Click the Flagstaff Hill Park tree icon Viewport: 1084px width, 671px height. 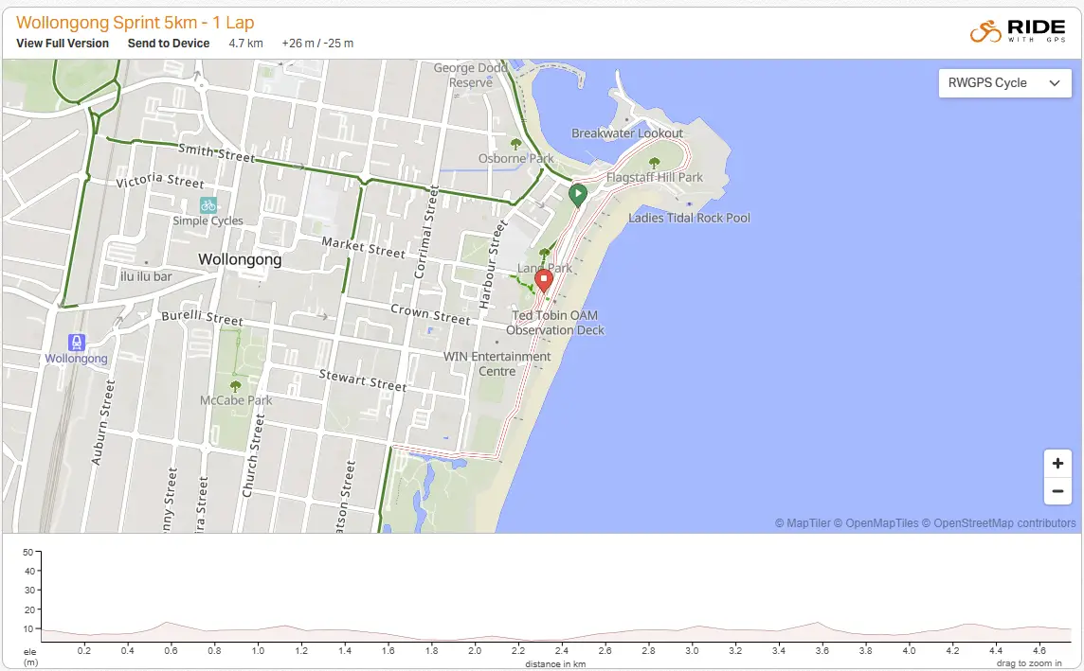click(x=654, y=162)
